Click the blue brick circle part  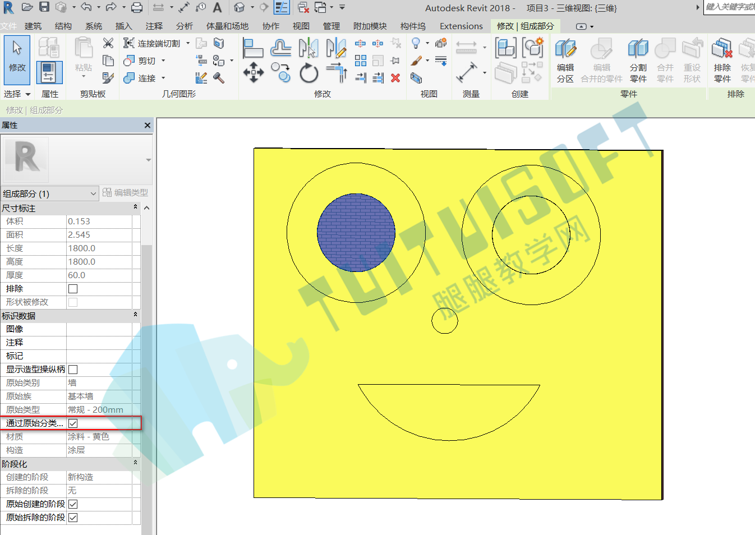tap(356, 233)
